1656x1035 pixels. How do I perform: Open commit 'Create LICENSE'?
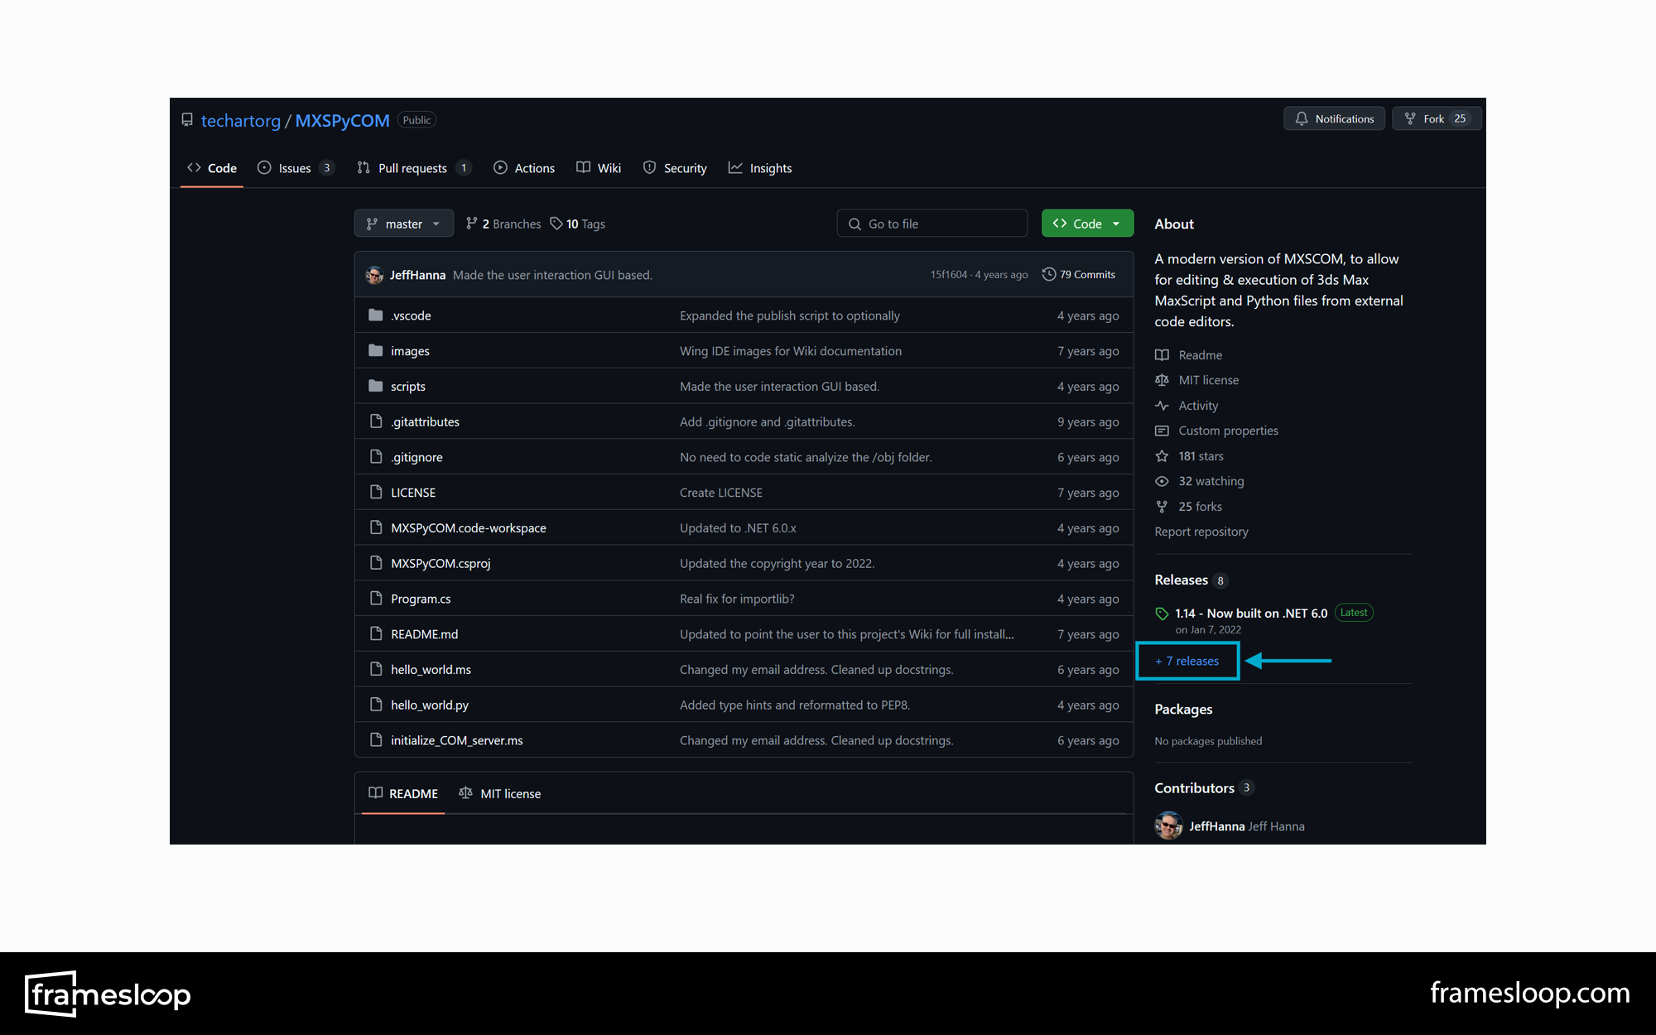[721, 493]
